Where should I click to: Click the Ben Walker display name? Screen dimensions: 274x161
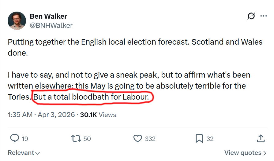48,16
